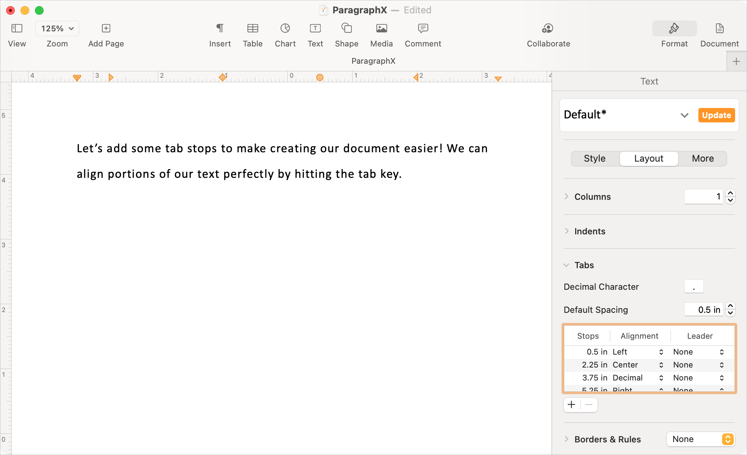
Task: Select the 0.5 in tab stop value
Action: tap(597, 352)
